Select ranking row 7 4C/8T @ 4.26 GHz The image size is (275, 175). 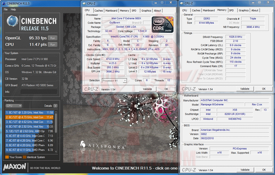point(29,141)
